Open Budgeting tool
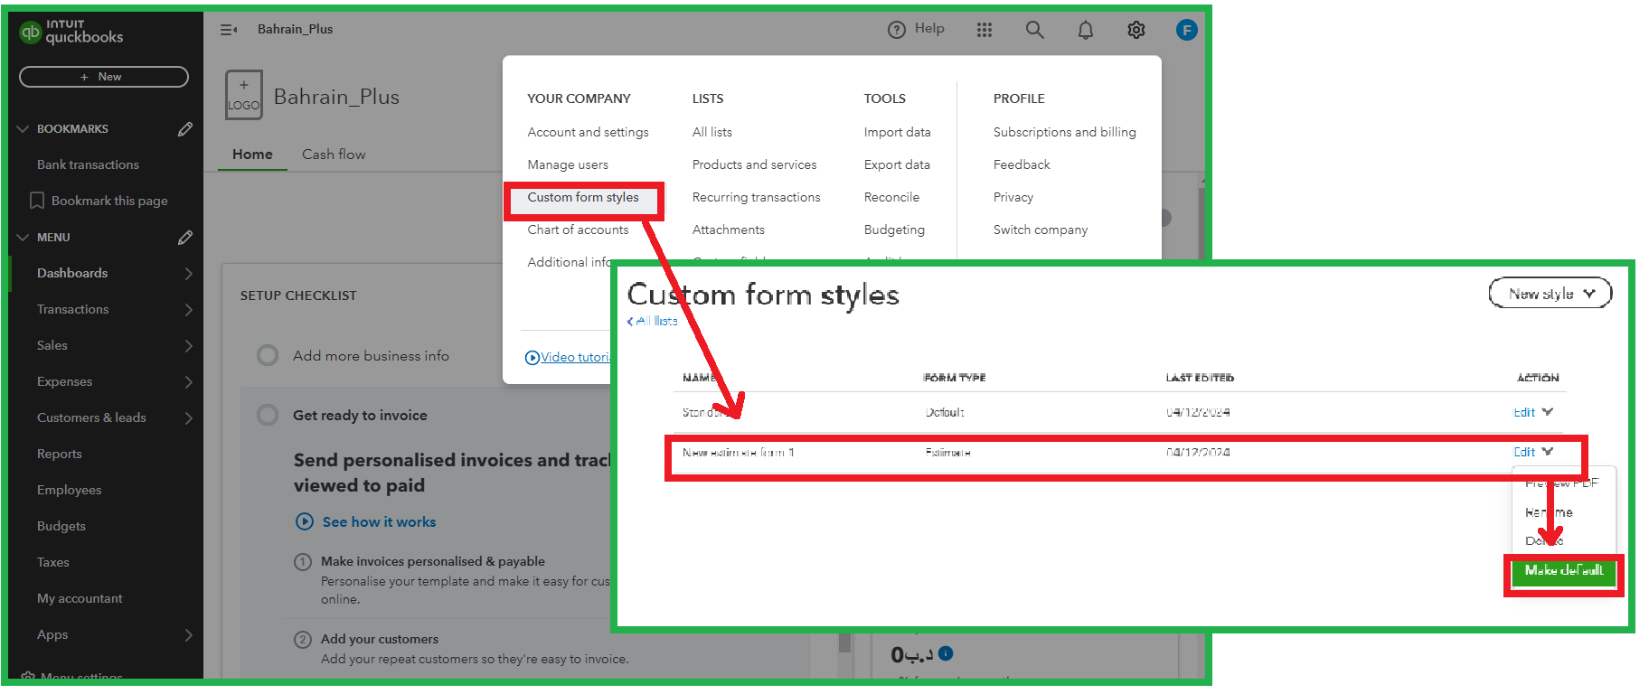Screen dimensions: 1649x694 894,230
